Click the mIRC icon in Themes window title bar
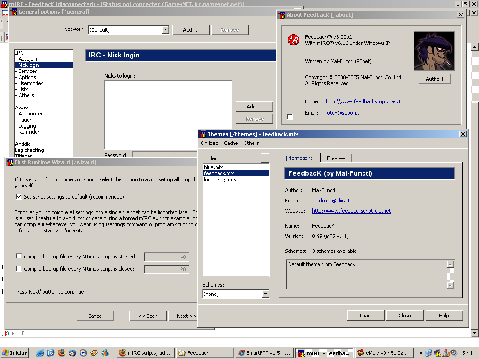The image size is (479, 359). click(x=203, y=134)
